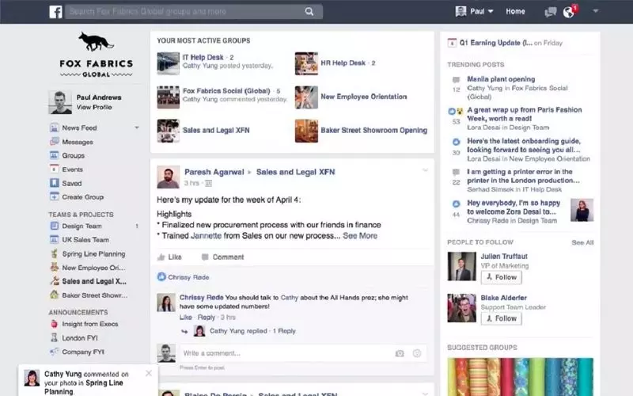Open New Employee Orientation active group

click(x=364, y=97)
